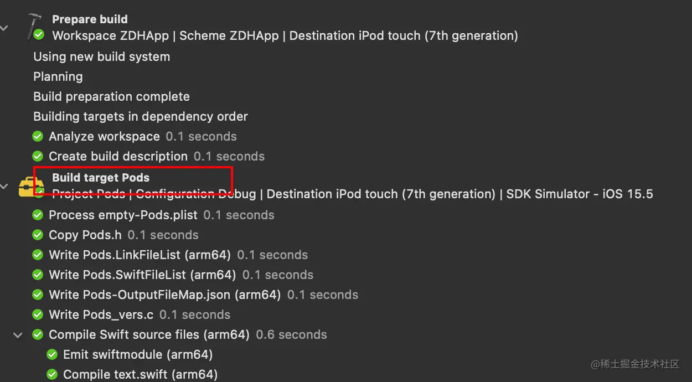The image size is (692, 382).
Task: Click the Planning log line
Action: click(58, 76)
